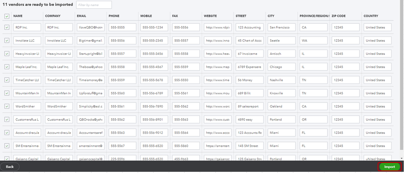
Task: Edit Oakland city field
Action: [281, 106]
